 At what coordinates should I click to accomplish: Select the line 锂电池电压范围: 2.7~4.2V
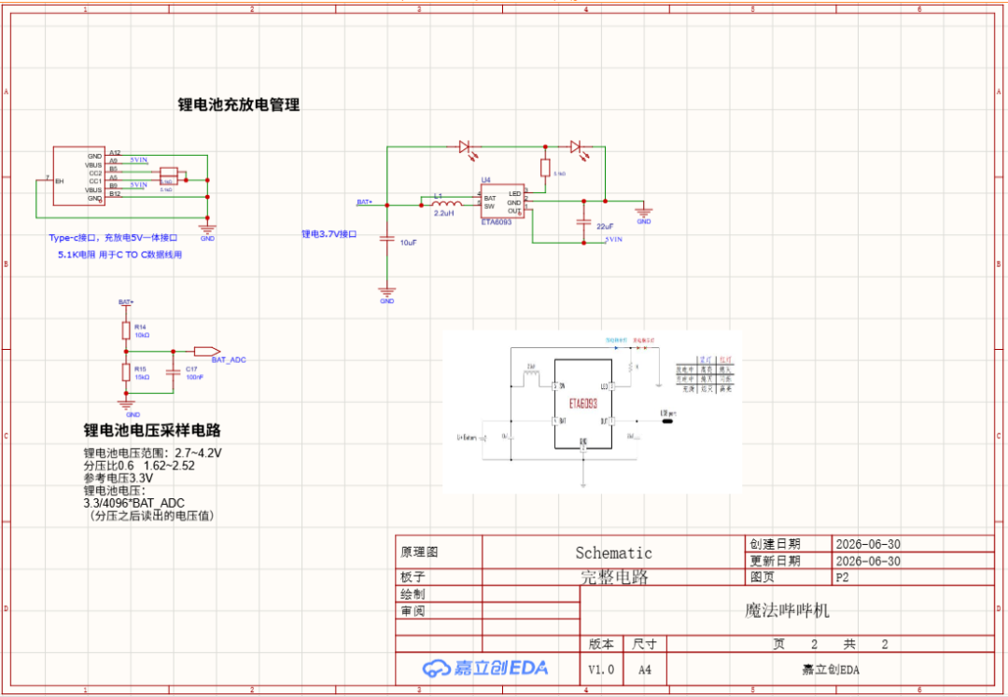pos(153,453)
